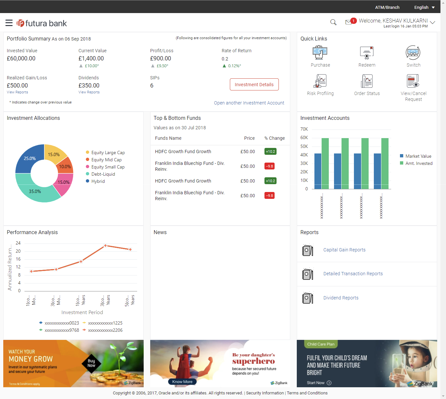Open Detailed Transaction Reports link
The height and width of the screenshot is (399, 446).
(353, 274)
